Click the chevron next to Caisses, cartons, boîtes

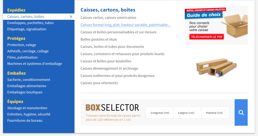coord(71,17)
